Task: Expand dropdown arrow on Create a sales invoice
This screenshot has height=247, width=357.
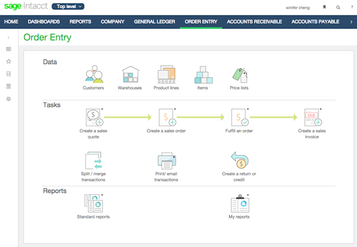Action: pyautogui.click(x=321, y=109)
